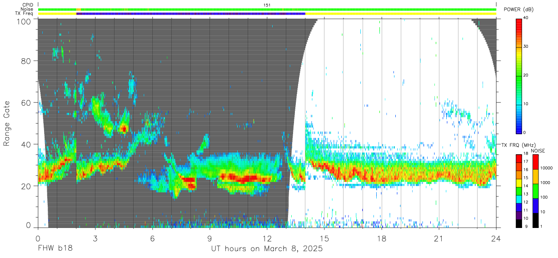The width and height of the screenshot is (558, 258).
Task: Click the blue swatch of the NOISE bar
Action: click(535, 205)
